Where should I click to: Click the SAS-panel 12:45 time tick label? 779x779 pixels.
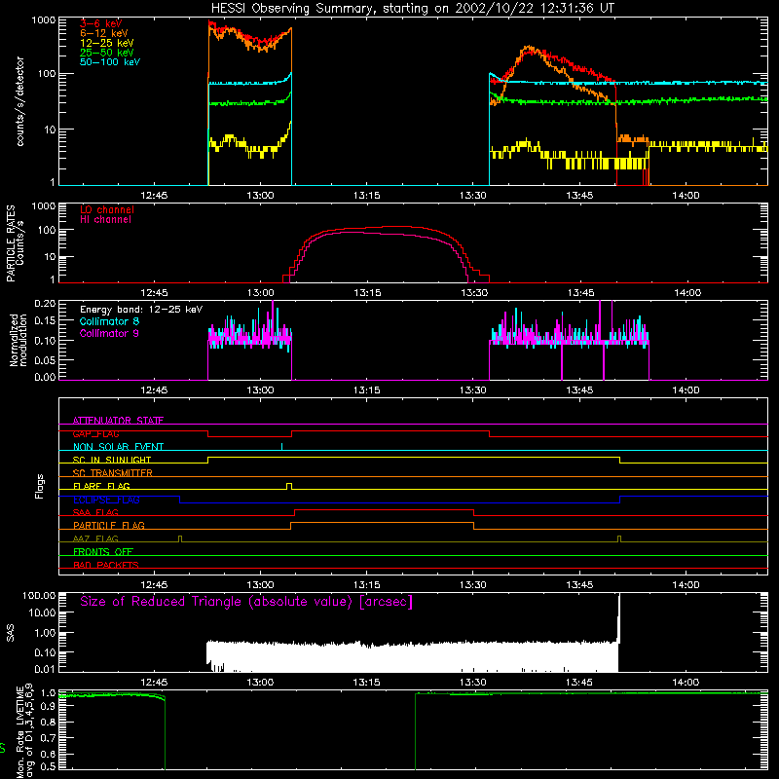pyautogui.click(x=154, y=683)
